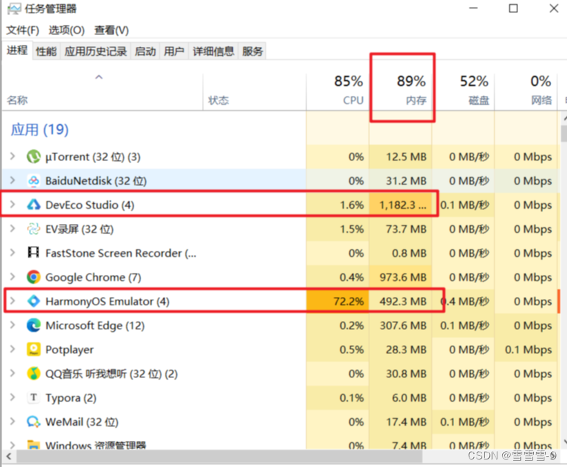Viewport: 567px width, 467px height.
Task: Switch to the 应用历史记录 tab
Action: pyautogui.click(x=96, y=52)
